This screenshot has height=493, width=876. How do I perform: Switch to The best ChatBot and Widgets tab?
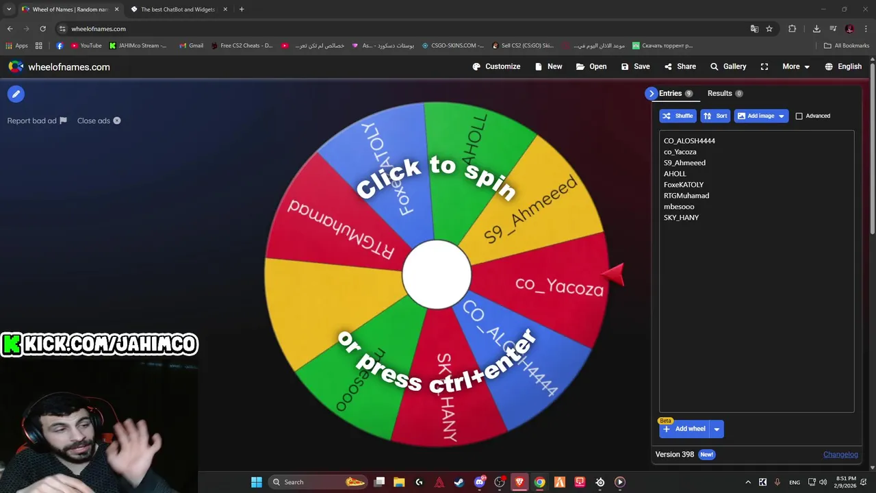tap(178, 10)
